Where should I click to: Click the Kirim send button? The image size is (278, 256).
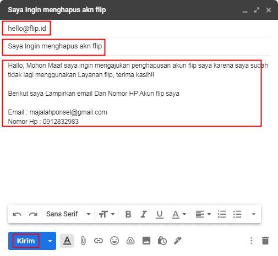tap(26, 241)
